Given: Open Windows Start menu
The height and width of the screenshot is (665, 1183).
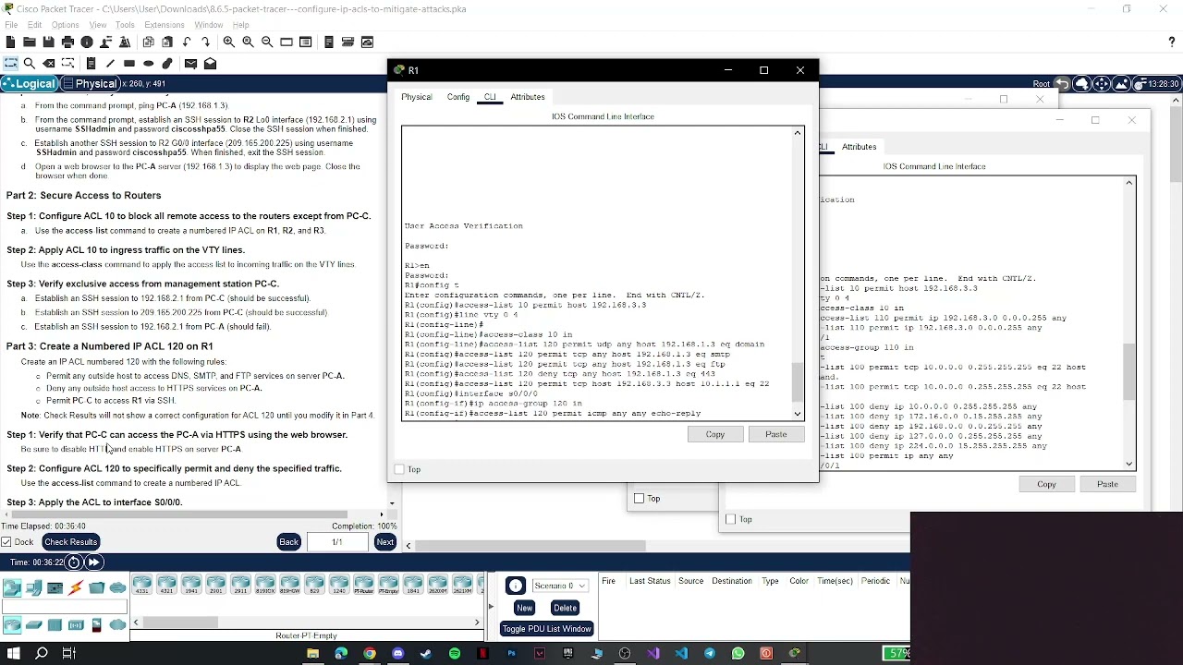Looking at the screenshot, I should (14, 653).
